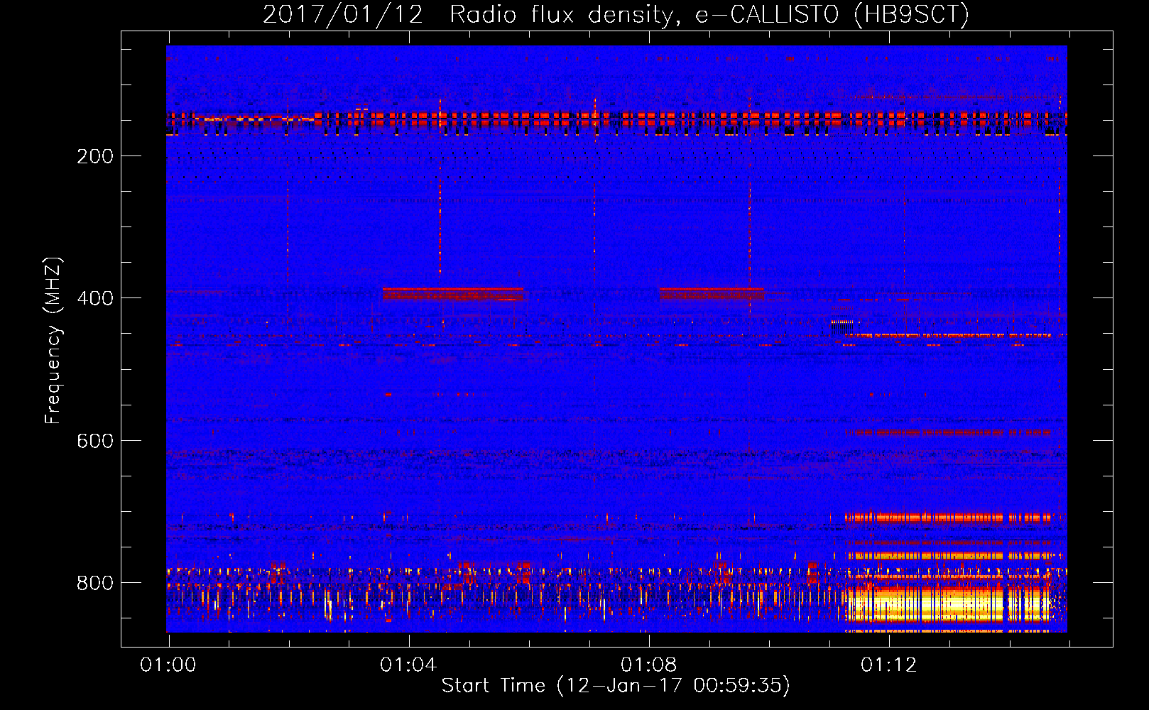Click the 01:00 time tick label
This screenshot has height=710, width=1149.
(168, 665)
